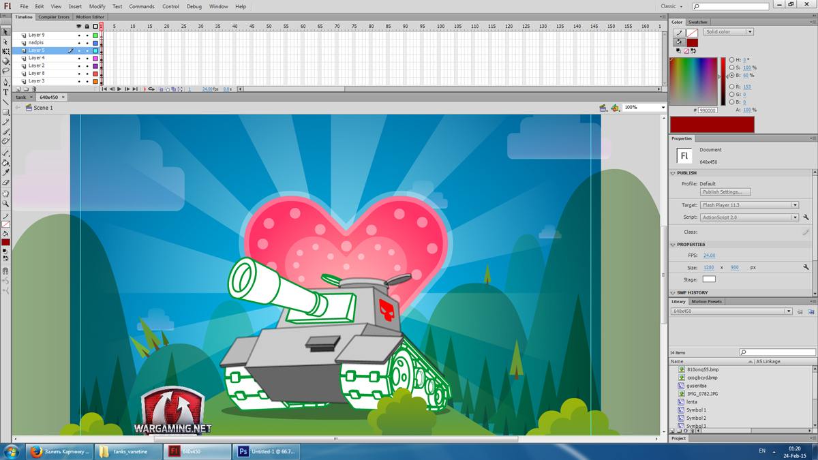Viewport: 818px width, 460px height.
Task: Collapse the PUBLISH section
Action: [673, 173]
